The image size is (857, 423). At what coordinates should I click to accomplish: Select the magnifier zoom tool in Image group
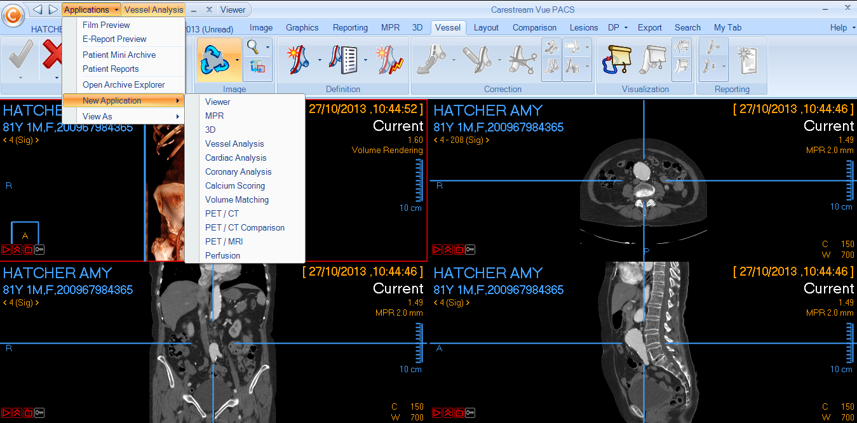(x=254, y=46)
